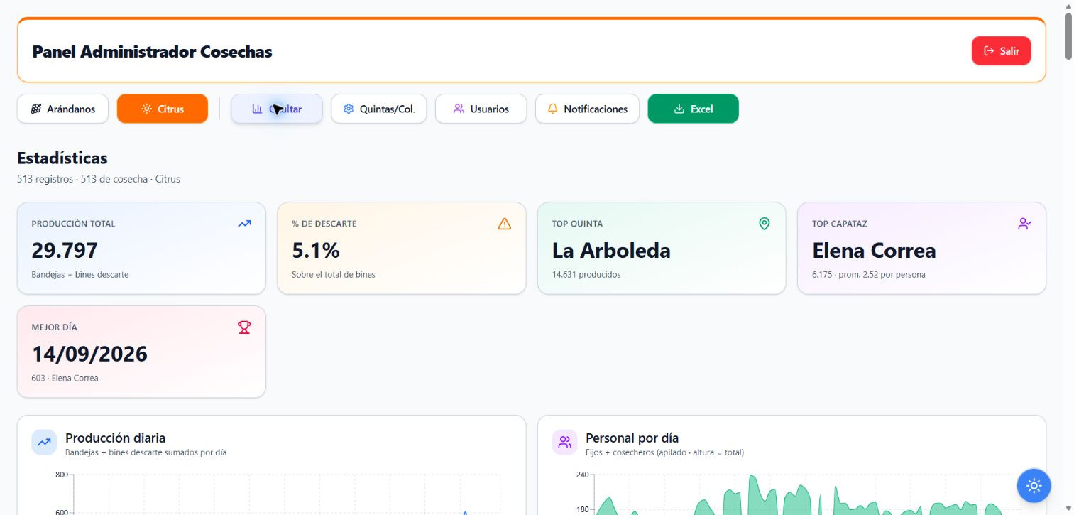This screenshot has width=1074, height=515.
Task: Click the "800" axis label on Producción diaria chart
Action: [62, 475]
